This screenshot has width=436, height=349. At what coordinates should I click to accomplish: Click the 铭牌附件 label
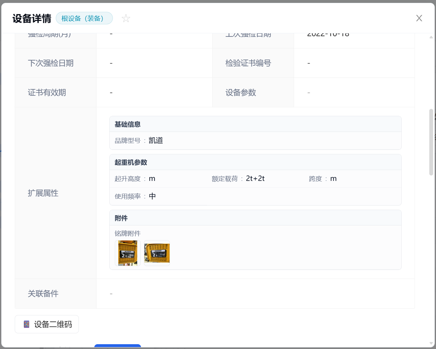coord(128,233)
